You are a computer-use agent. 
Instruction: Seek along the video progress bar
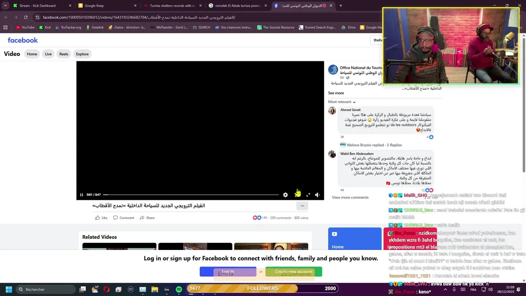click(x=191, y=195)
